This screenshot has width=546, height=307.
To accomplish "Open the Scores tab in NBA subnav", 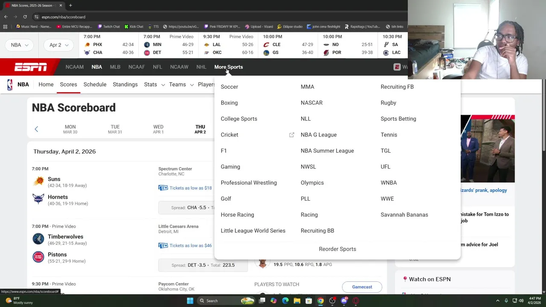I will pos(68,84).
